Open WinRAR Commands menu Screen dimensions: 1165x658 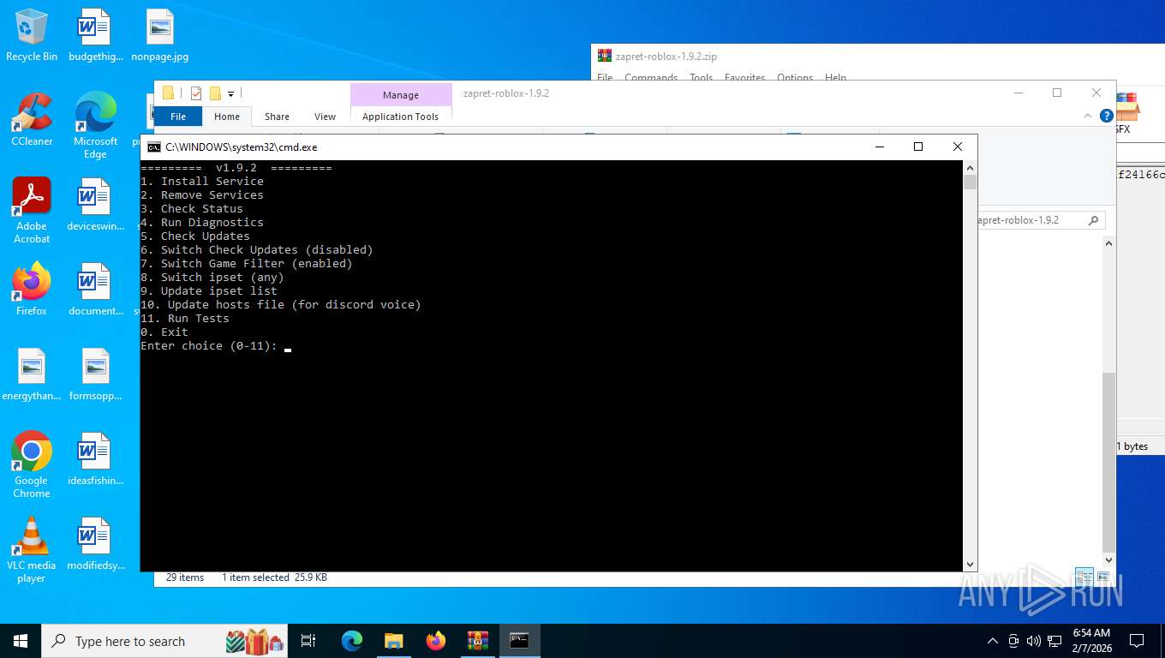pyautogui.click(x=651, y=77)
